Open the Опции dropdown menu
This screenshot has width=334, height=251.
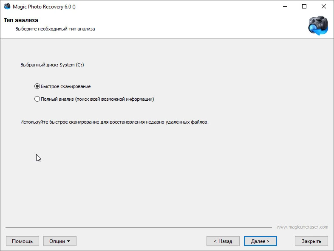pos(60,241)
